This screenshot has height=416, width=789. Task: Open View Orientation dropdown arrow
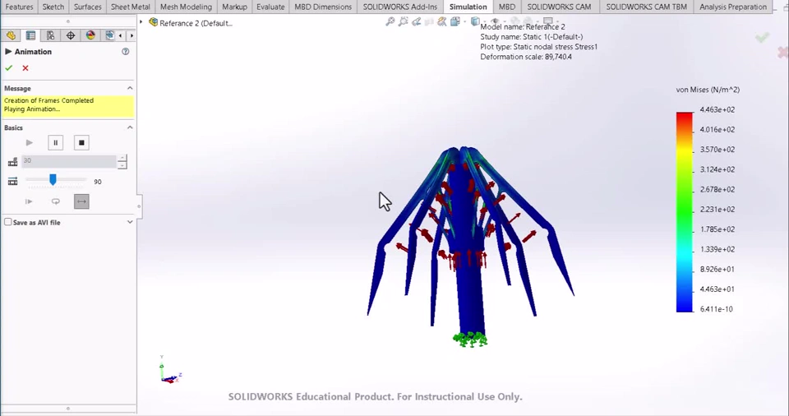point(464,21)
